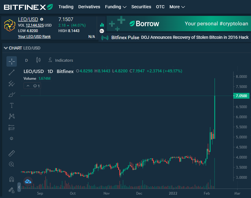Click the LEO/USD info icon
Image resolution: width=251 pixels, height=198 pixels.
(42, 19)
